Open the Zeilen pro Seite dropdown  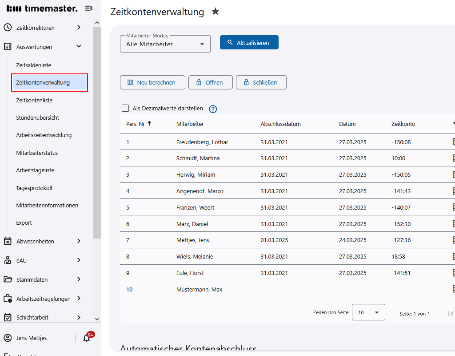click(x=368, y=312)
